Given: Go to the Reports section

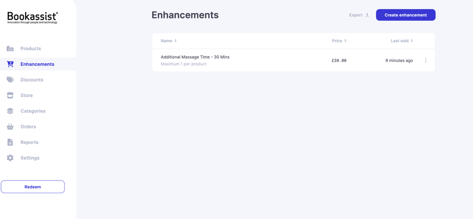Looking at the screenshot, I should pyautogui.click(x=29, y=142).
